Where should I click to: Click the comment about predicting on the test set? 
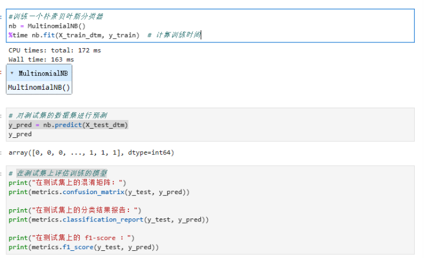(58, 116)
